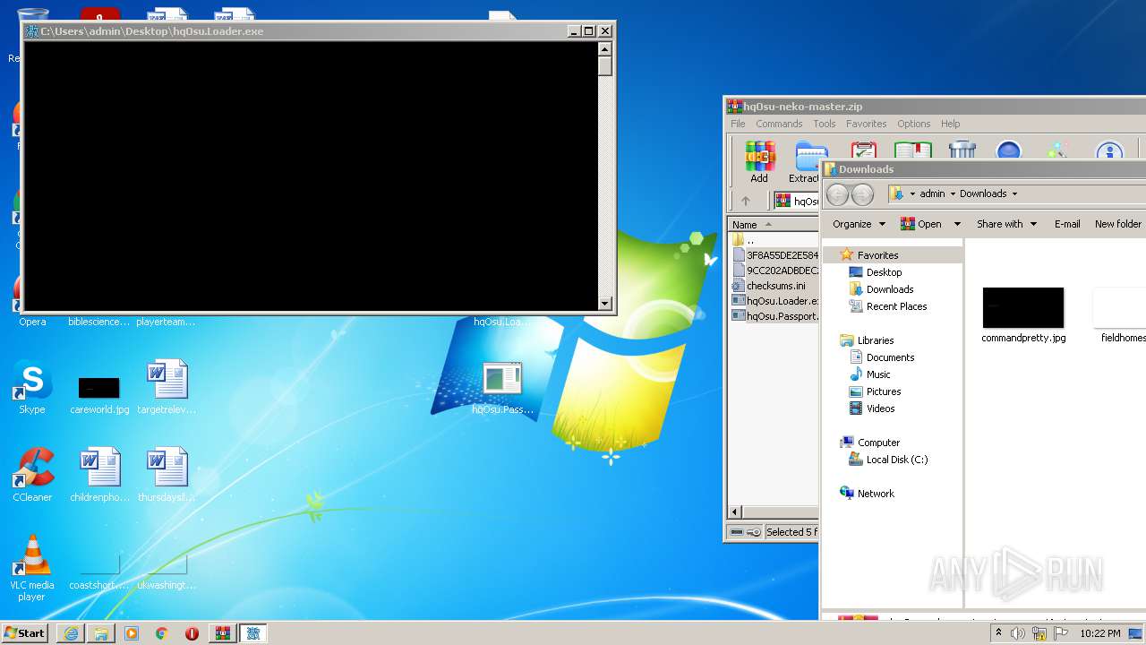Click WinRAR horizontal scrollbar left arrow
The height and width of the screenshot is (645, 1146).
[x=735, y=512]
